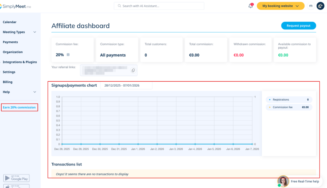This screenshot has height=188, width=327.
Task: Open Billing from the sidebar
Action: click(x=8, y=82)
